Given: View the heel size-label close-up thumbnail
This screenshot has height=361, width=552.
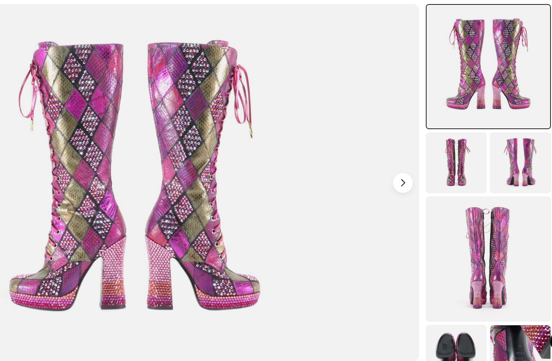Looking at the screenshot, I should (520, 343).
